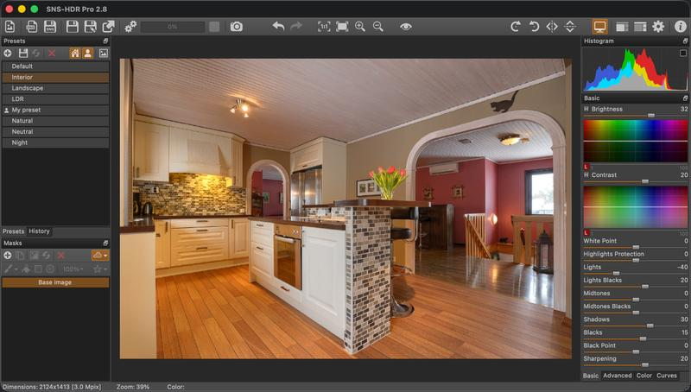Apply the Night preset

pyautogui.click(x=55, y=142)
